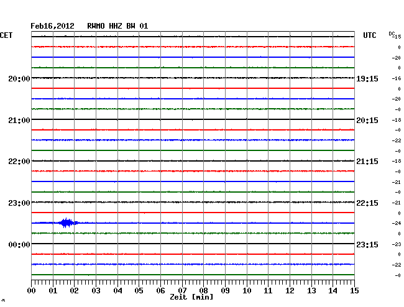Click the DC value -16 beside 19:15
Image resolution: width=404 pixels, height=307 pixels.
click(x=397, y=78)
